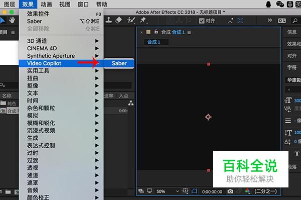The width and height of the screenshot is (301, 200).
Task: Click the current time 0:00:00:00 field
Action: 212,192
